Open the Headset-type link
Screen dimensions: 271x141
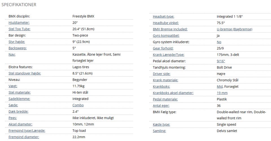coord(163,17)
